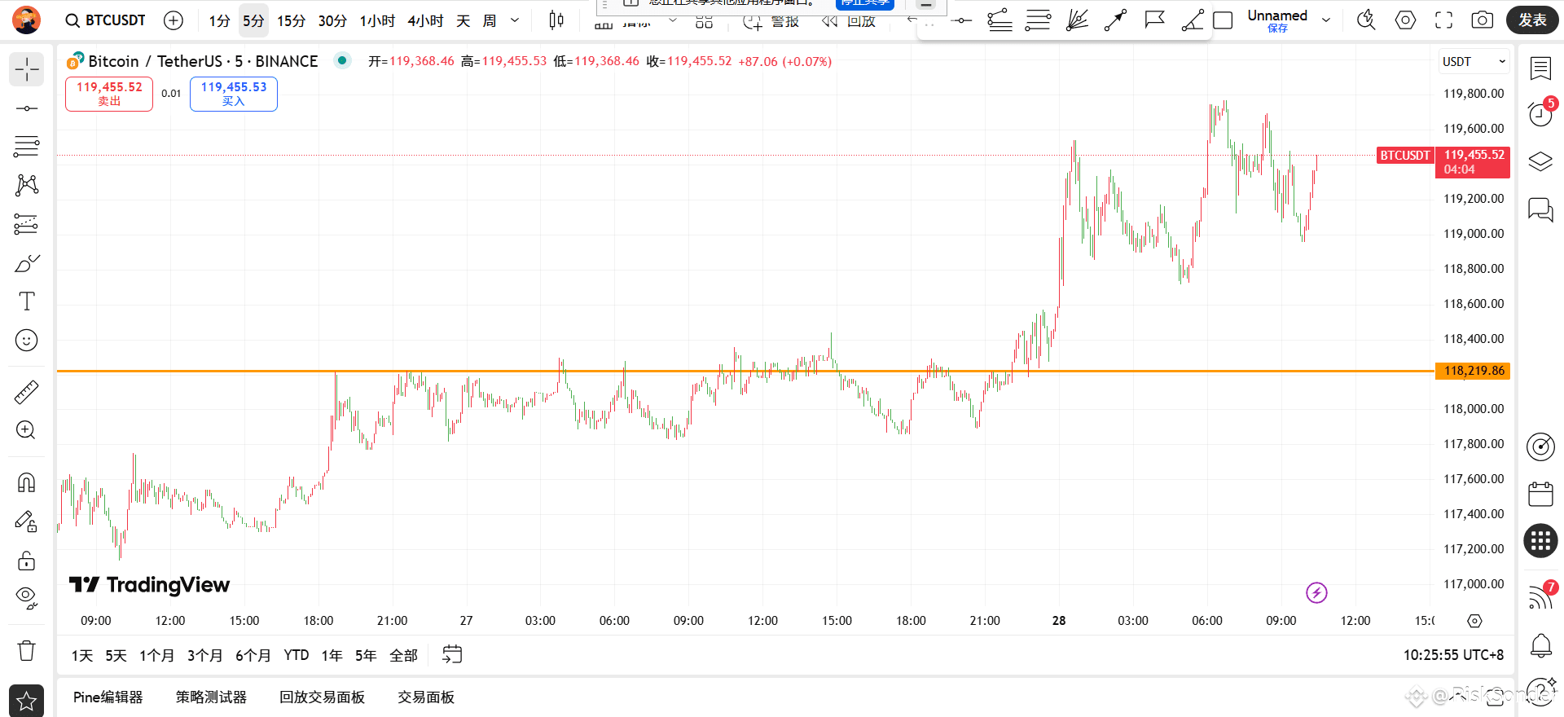Switch to the 1分 timeframe
This screenshot has height=717, width=1564.
[219, 20]
